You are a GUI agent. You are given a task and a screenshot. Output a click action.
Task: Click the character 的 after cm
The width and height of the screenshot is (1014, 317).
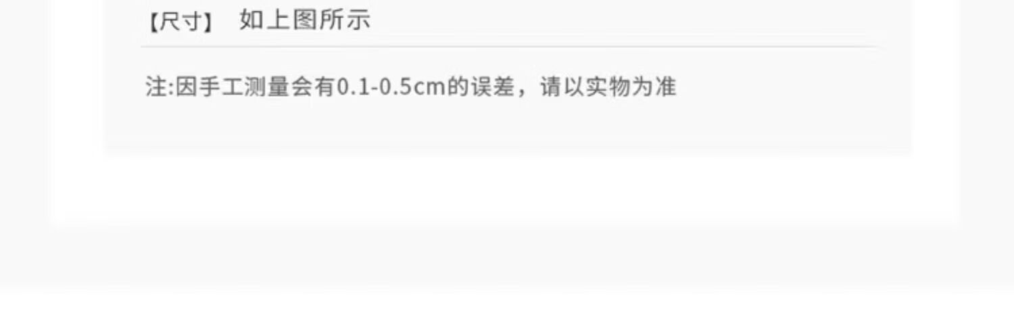458,88
